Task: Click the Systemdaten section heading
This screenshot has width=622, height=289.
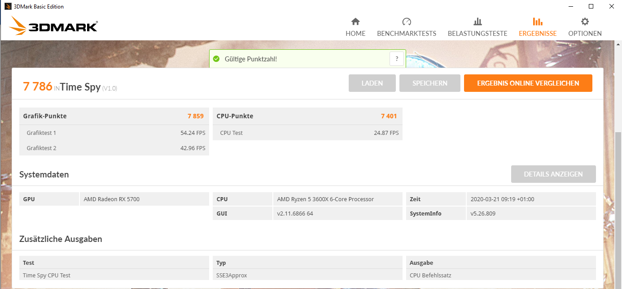Action: click(44, 175)
